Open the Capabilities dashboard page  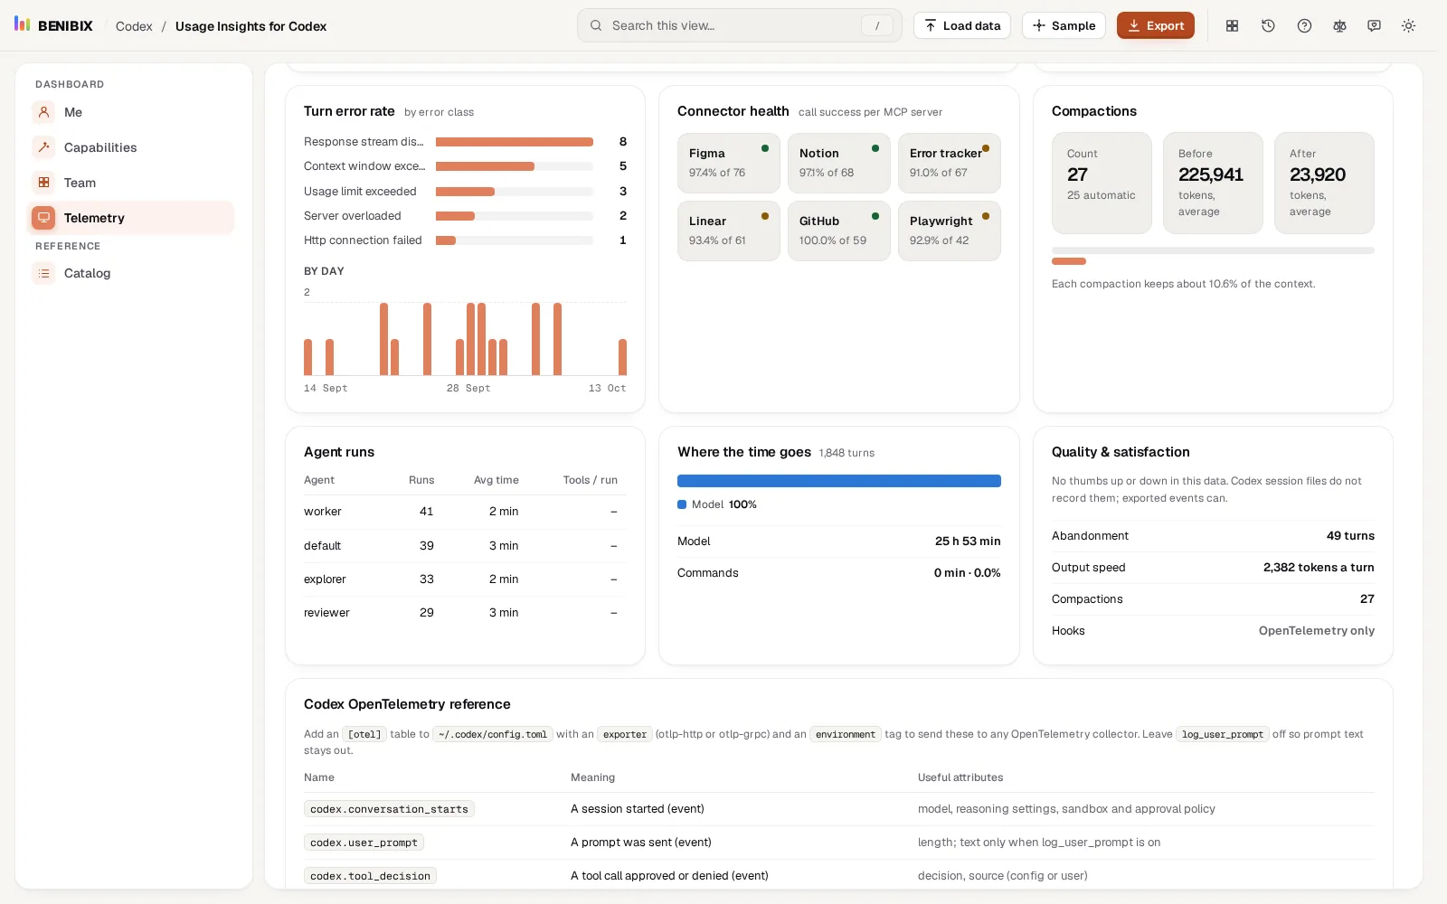[x=130, y=147]
